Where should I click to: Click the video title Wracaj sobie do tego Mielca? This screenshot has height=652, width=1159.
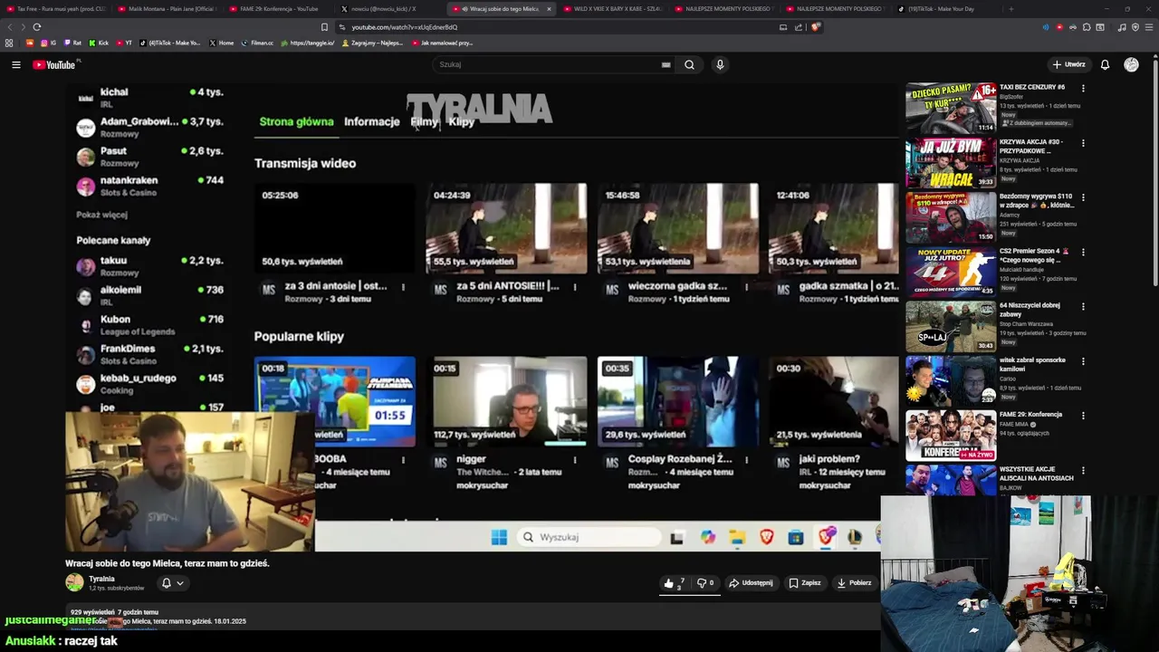pyautogui.click(x=168, y=563)
